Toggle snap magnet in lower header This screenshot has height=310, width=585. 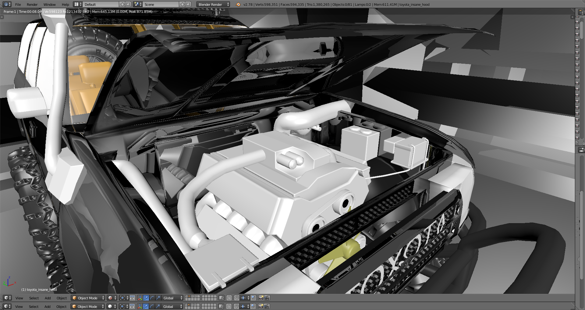(x=236, y=306)
